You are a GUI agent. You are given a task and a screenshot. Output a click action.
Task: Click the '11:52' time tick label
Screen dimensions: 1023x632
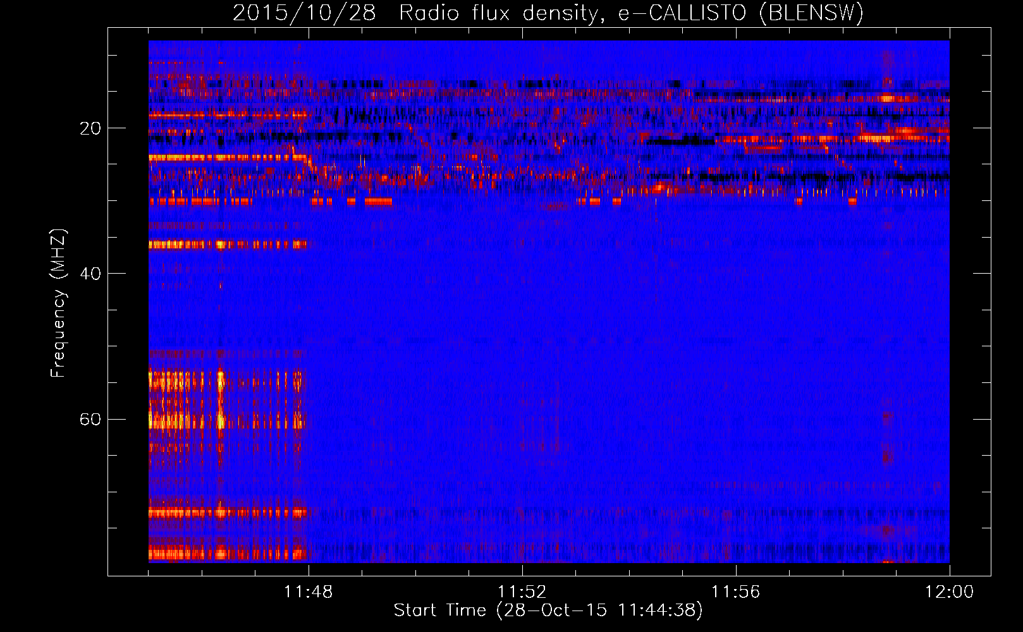point(522,592)
